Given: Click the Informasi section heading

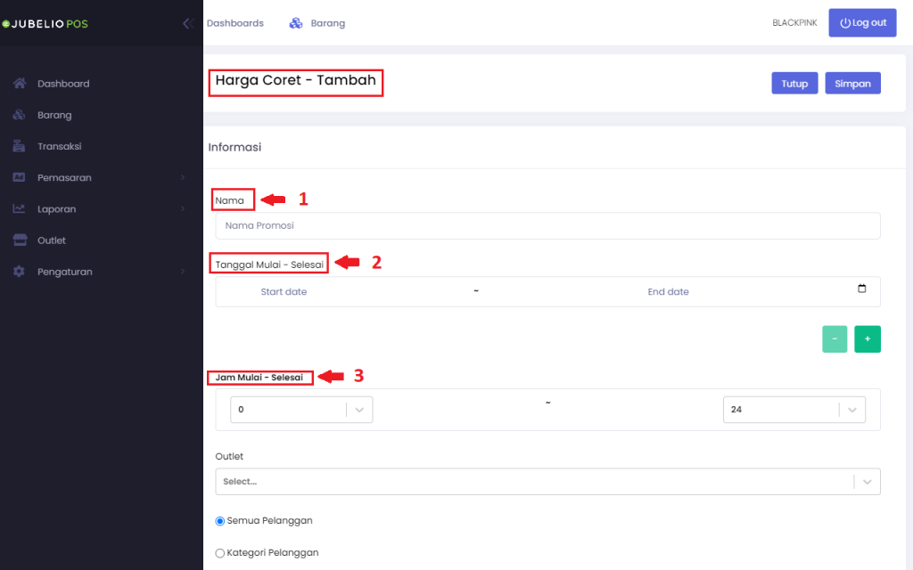Looking at the screenshot, I should [234, 147].
